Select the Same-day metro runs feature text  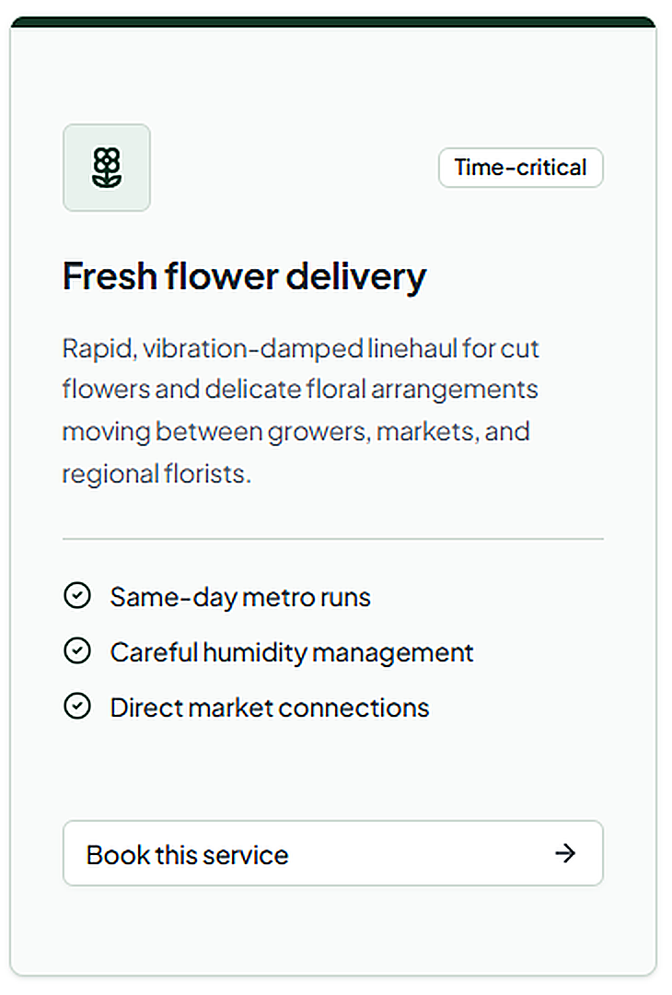click(x=240, y=597)
